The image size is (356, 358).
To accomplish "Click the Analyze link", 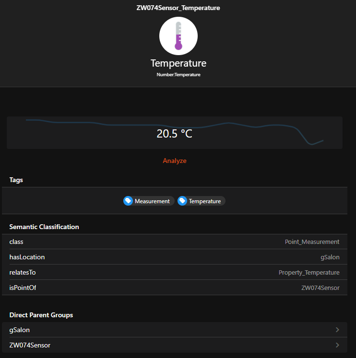I will pos(175,161).
